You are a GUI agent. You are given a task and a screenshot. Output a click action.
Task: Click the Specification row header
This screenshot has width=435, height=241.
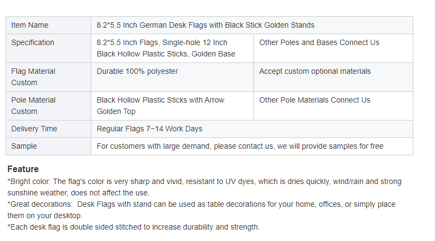pos(48,48)
